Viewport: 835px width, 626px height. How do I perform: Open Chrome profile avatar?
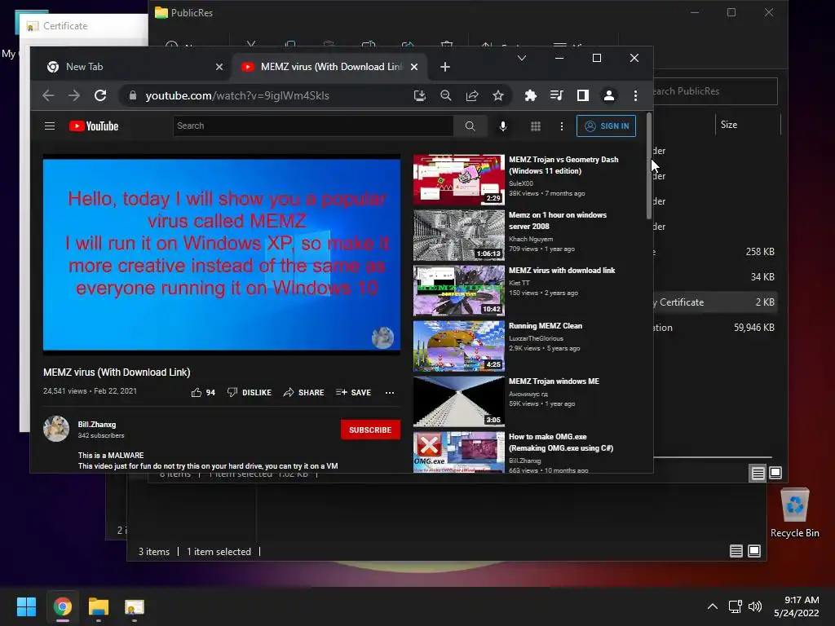click(x=608, y=95)
